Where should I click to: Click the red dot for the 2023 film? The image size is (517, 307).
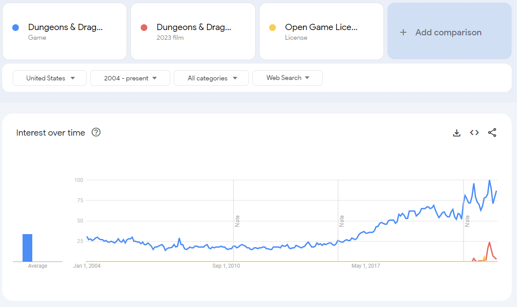(144, 28)
